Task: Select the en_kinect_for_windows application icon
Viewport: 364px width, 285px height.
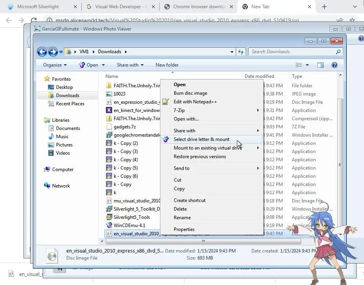Action: [x=109, y=110]
